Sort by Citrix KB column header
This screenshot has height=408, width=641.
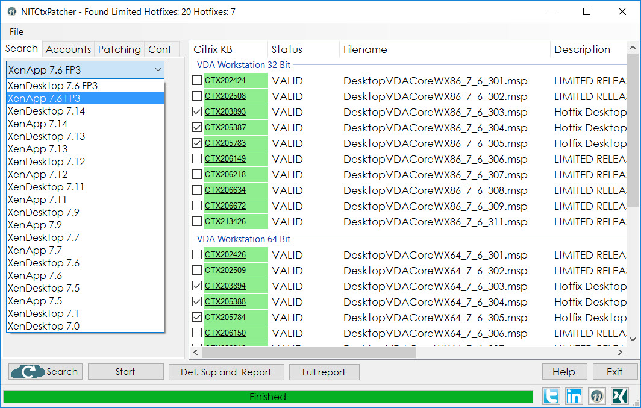(228, 49)
